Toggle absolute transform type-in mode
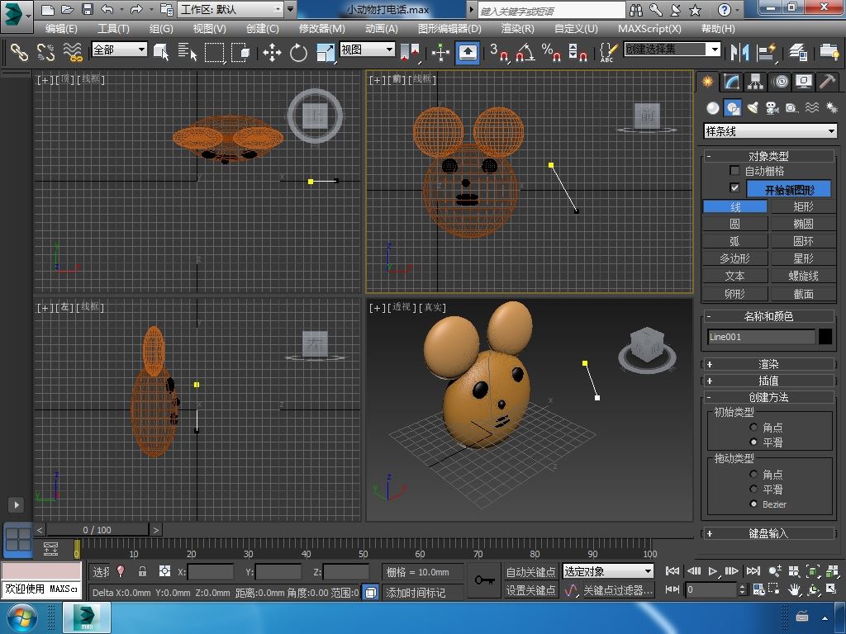 164,571
